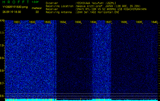Screen dimensions: 160x101
Task: Click the observer name YOSHIKAWA Yasufumi /JG2MLI
Action: pyautogui.click(x=96, y=3)
